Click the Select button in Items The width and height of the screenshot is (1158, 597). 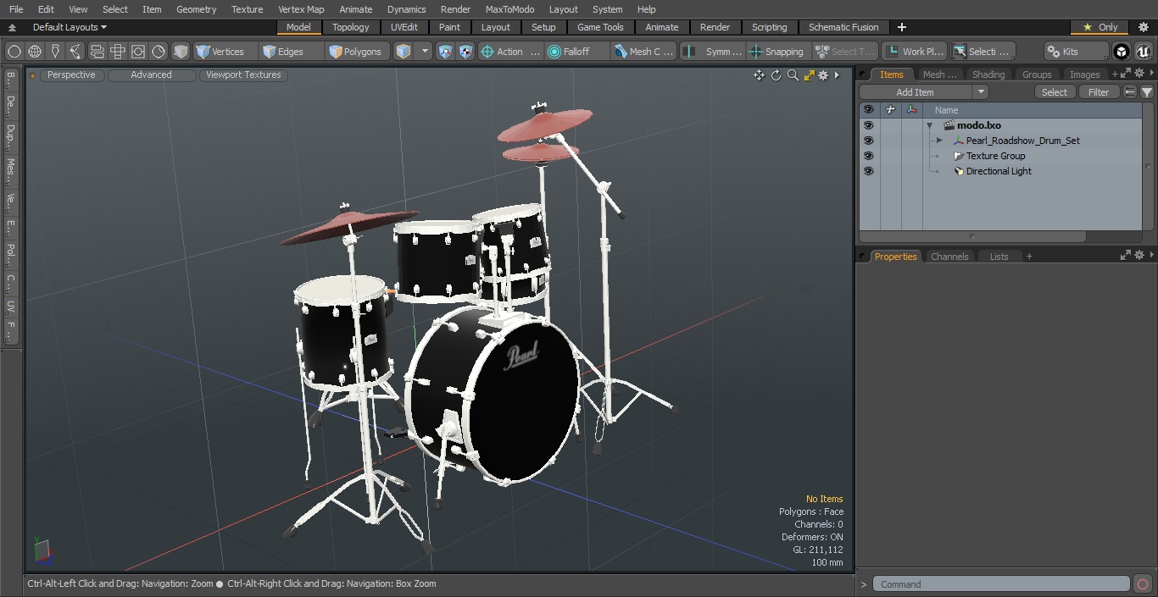(x=1055, y=92)
